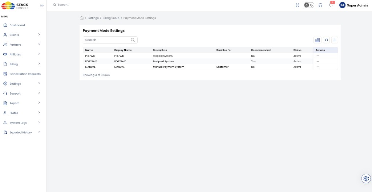Go to Settings breadcrumb link
372x192 pixels.
coord(93,18)
